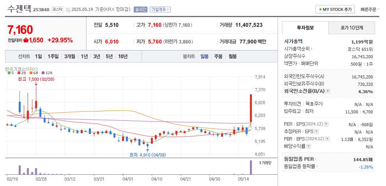Click the current price 7,160
Screen dimensions: 386x186
[20, 30]
